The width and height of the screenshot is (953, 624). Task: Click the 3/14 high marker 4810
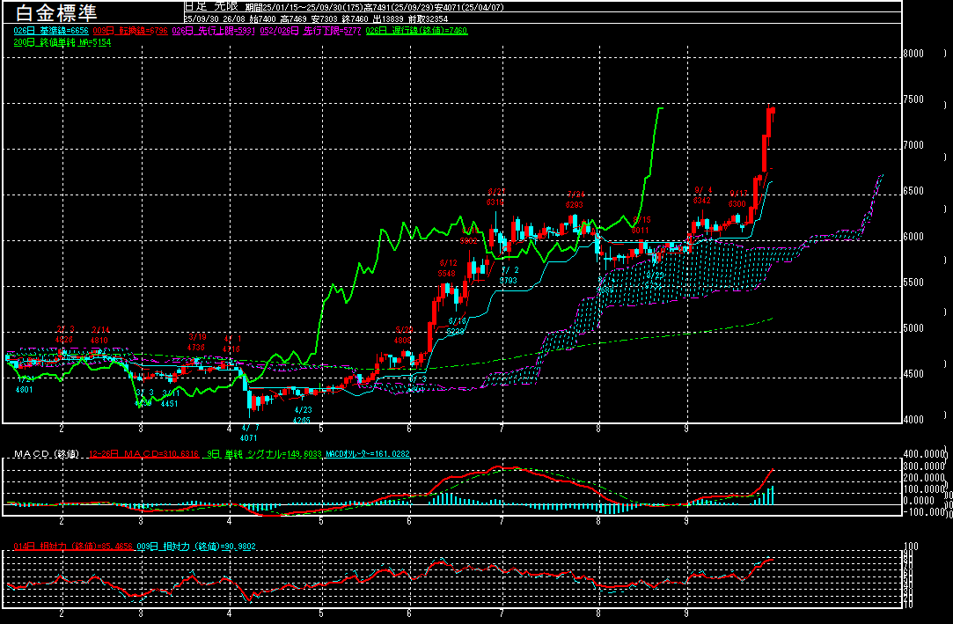point(100,340)
